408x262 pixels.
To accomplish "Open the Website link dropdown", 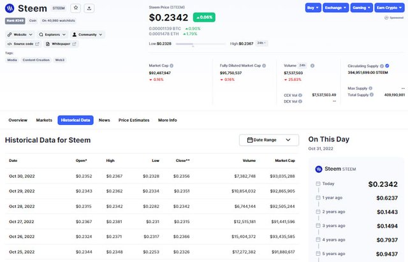I will coord(20,34).
